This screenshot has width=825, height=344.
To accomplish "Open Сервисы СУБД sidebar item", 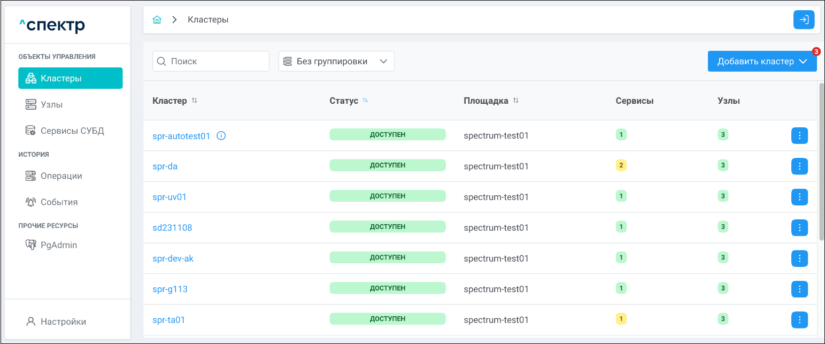I will (72, 131).
